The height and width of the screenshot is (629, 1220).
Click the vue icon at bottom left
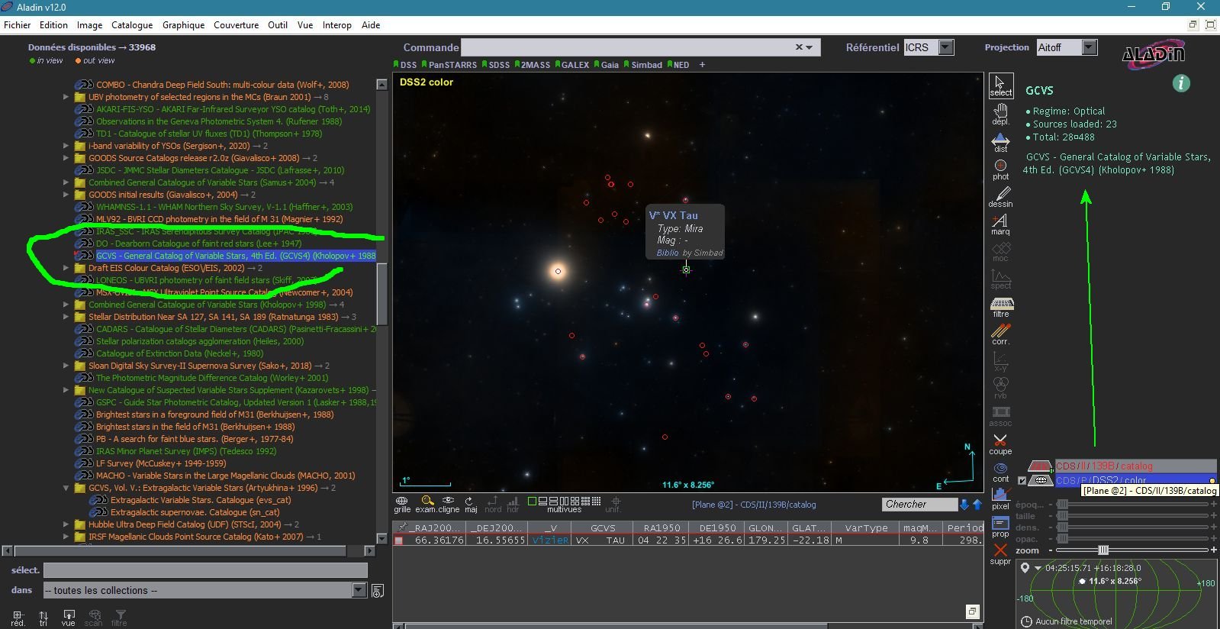coord(69,618)
